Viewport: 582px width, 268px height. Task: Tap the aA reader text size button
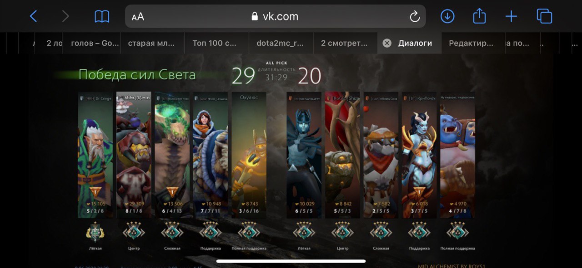[x=138, y=17]
